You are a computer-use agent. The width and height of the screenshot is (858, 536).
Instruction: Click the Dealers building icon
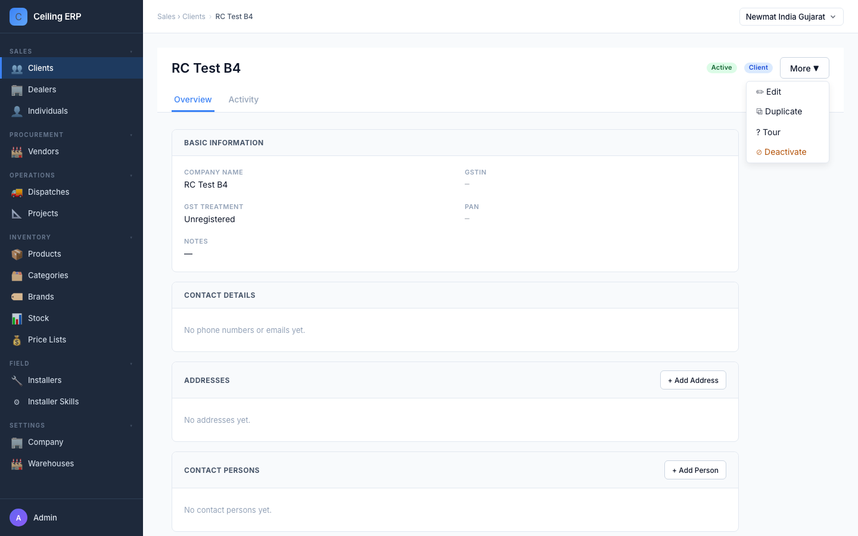click(17, 90)
